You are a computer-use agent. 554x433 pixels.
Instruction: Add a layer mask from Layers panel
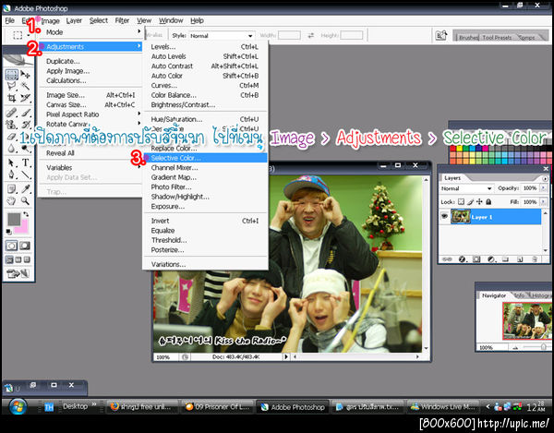click(476, 259)
